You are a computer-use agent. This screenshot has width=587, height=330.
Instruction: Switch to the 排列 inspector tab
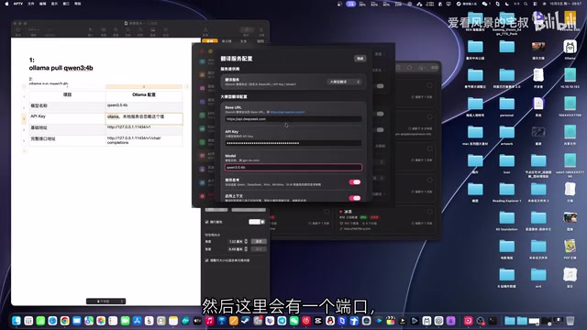click(260, 41)
